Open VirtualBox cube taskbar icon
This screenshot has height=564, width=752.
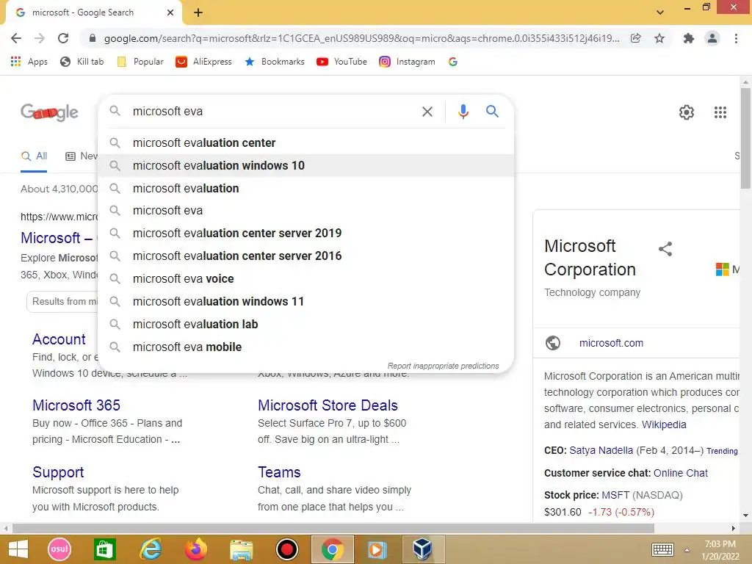pos(423,549)
